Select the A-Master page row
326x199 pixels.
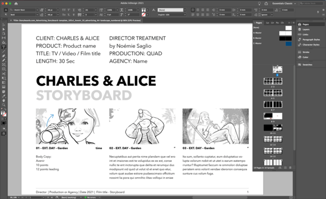(x=273, y=33)
